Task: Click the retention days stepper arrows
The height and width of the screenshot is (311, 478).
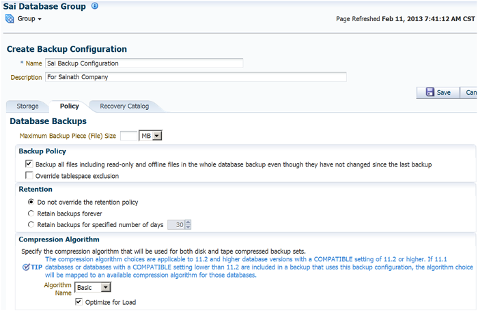Action: pos(188,224)
